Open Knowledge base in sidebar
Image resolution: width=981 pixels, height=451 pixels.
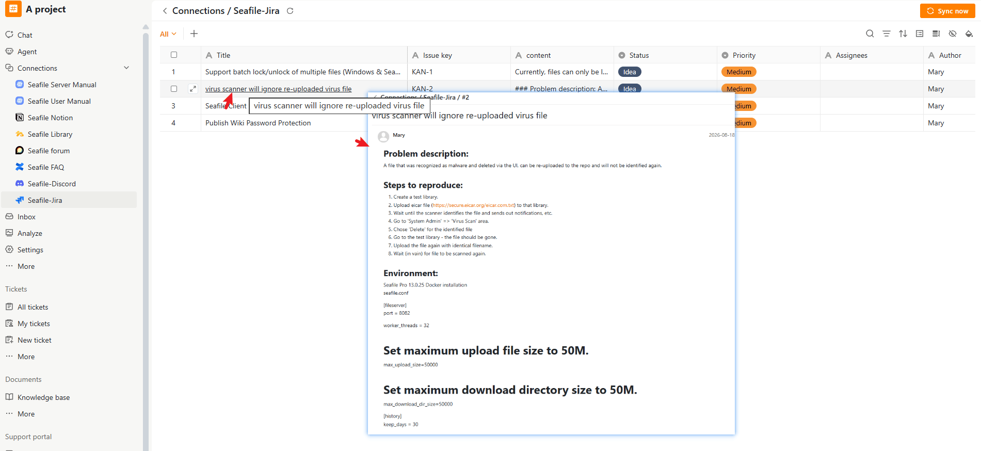pos(43,397)
